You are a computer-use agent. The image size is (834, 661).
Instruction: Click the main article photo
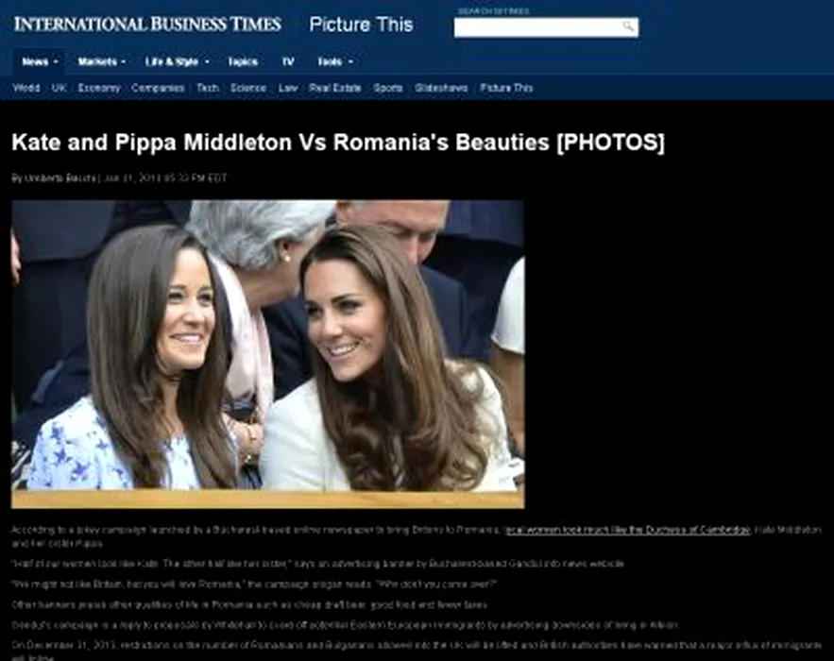(268, 353)
